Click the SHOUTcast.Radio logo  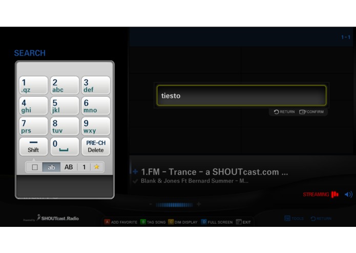pyautogui.click(x=58, y=218)
